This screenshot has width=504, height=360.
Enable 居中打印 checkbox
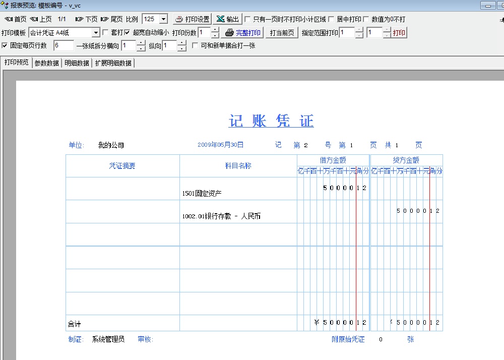332,19
